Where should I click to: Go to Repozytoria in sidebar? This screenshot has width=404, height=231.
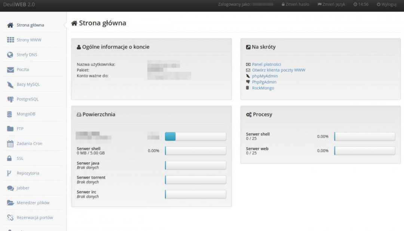pyautogui.click(x=28, y=173)
